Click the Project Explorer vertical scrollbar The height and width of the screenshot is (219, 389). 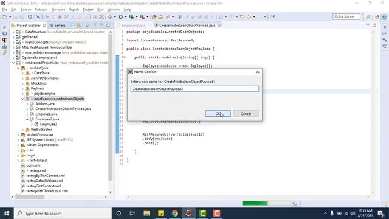click(111, 107)
